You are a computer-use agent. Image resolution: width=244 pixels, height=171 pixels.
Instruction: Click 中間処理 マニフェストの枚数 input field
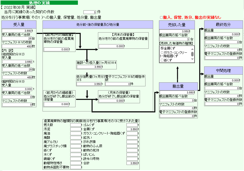(222, 96)
